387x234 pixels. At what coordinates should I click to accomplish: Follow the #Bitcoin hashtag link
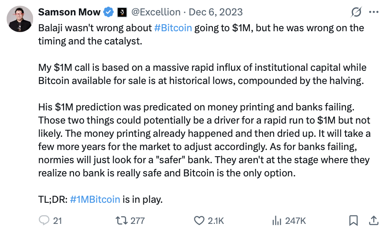pos(173,28)
